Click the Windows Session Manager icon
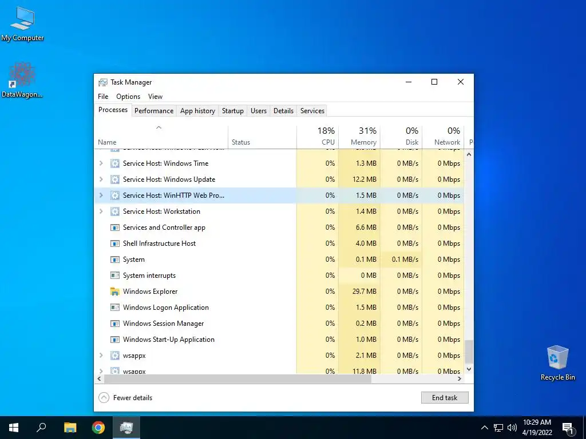The image size is (586, 439). pyautogui.click(x=114, y=324)
